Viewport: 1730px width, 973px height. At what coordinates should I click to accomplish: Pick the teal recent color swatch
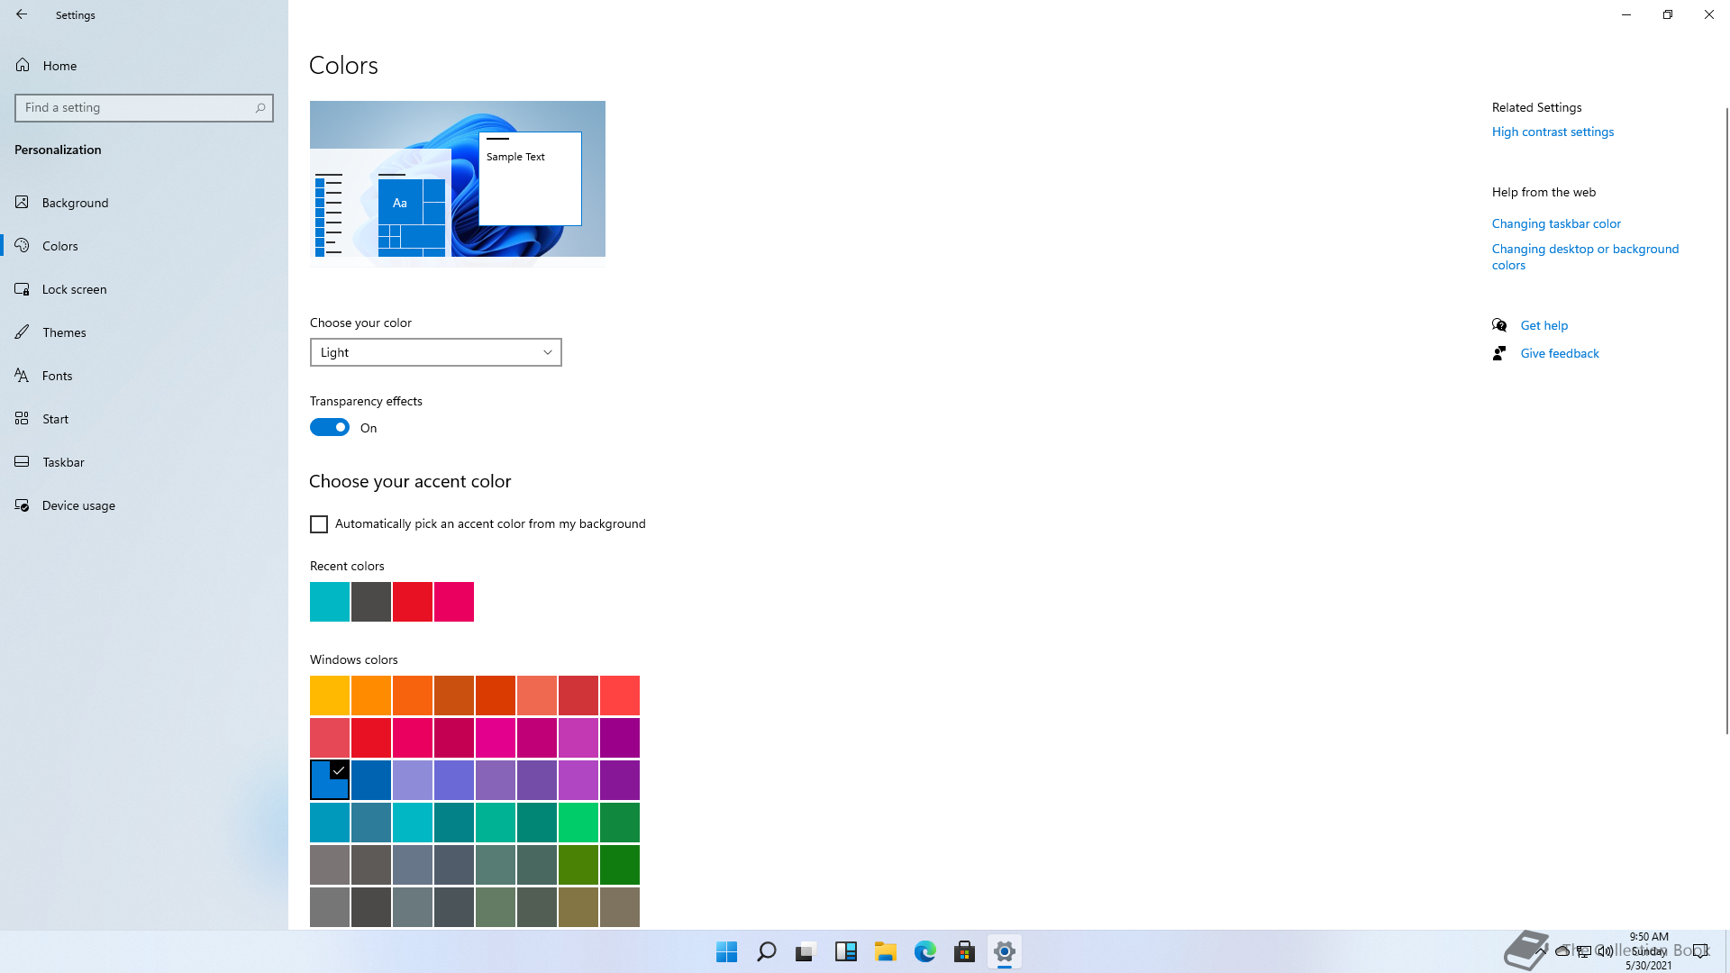pos(330,602)
